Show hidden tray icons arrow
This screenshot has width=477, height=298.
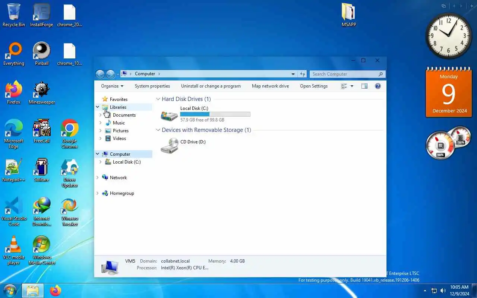[425, 291]
